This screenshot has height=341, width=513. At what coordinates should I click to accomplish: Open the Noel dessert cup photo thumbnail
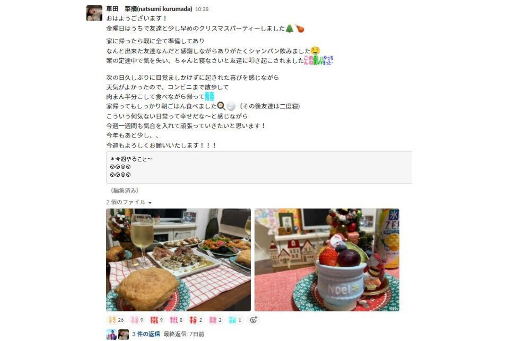(x=327, y=260)
